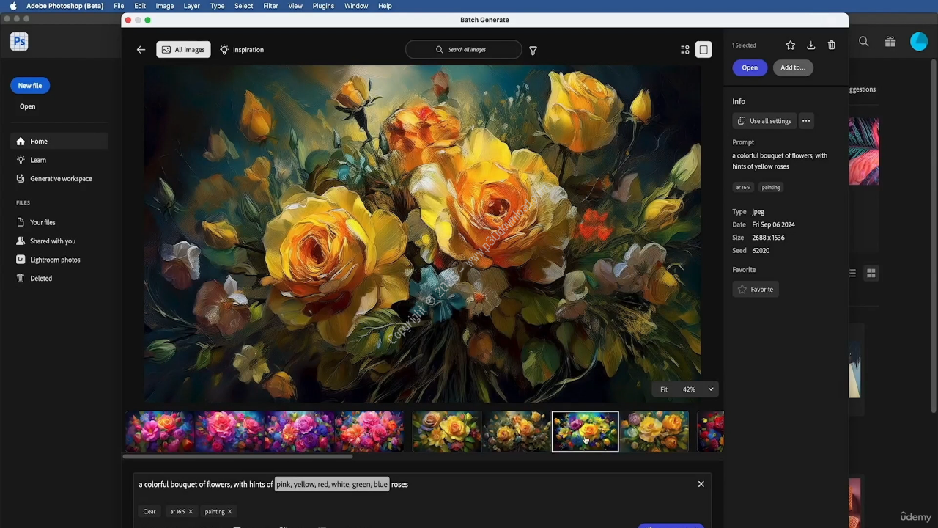This screenshot has width=938, height=528.
Task: Open the filter funnel icon
Action: (533, 51)
